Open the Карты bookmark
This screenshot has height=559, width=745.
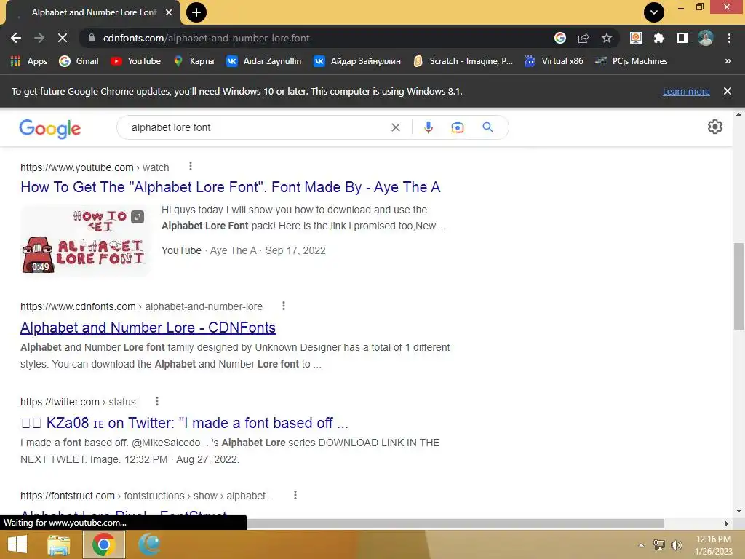(x=194, y=61)
